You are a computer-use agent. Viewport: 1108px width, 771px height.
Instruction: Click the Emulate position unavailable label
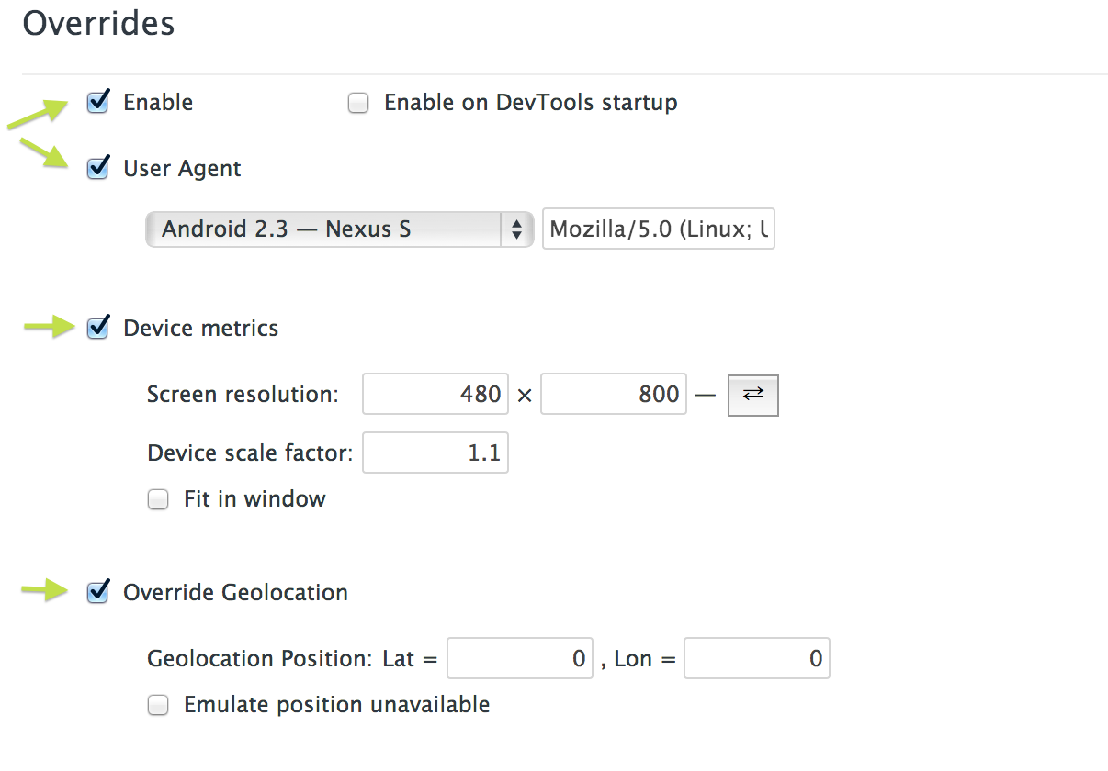336,706
